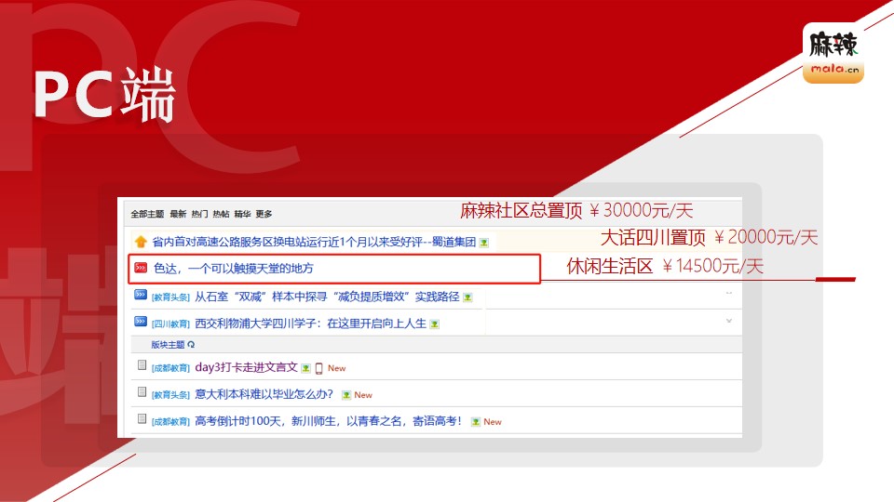Click the 麻辣社区总置顶 ¥30000元/天 text

(x=576, y=211)
